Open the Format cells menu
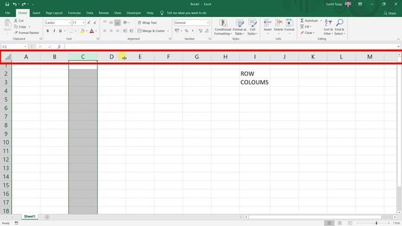 pos(289,26)
